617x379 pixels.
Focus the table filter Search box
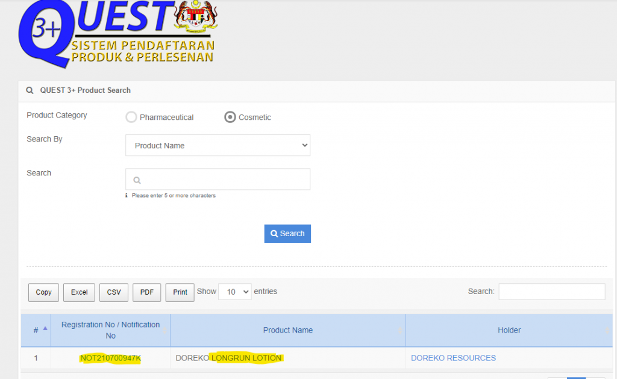point(551,292)
